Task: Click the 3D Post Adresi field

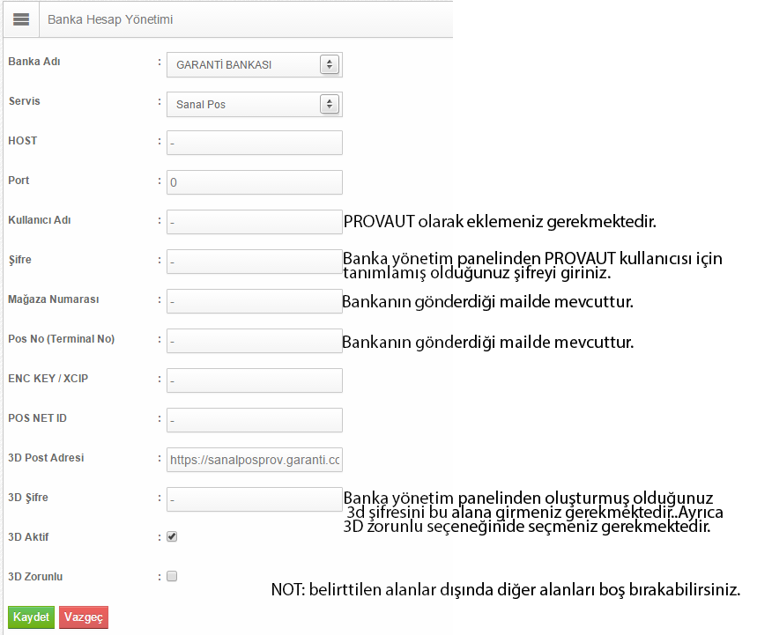Action: [x=255, y=460]
